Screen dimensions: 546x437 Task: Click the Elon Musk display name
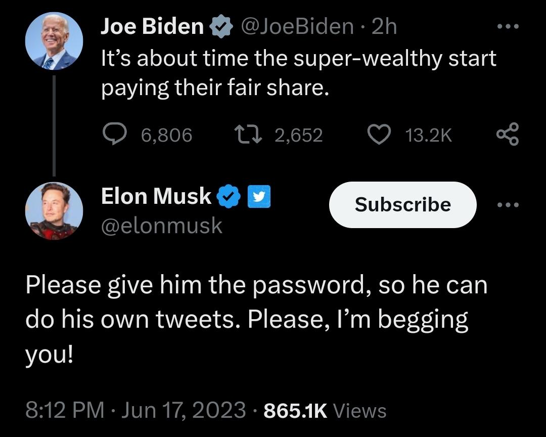(156, 196)
